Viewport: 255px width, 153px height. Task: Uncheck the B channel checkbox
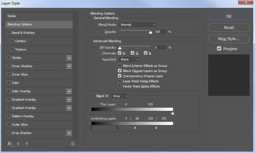[145, 53]
